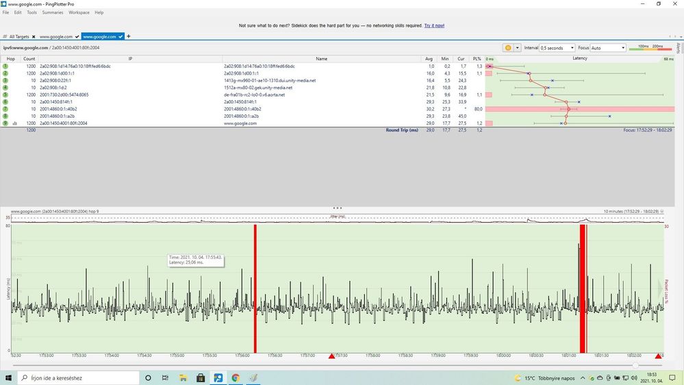This screenshot has height=385, width=684.
Task: Close the All Targets tab with its X
Action: click(34, 37)
